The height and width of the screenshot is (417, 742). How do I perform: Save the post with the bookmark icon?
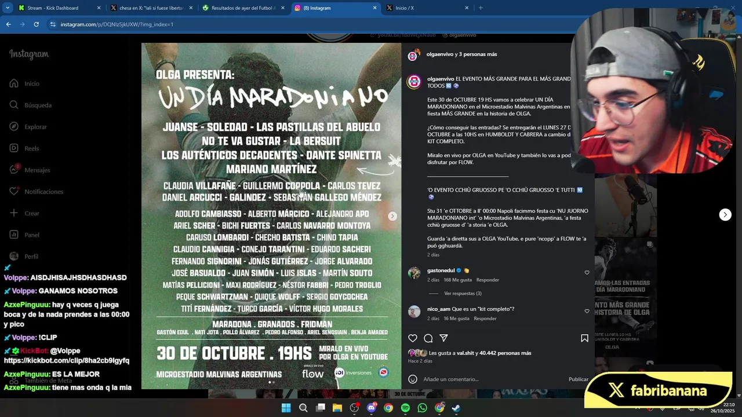584,338
